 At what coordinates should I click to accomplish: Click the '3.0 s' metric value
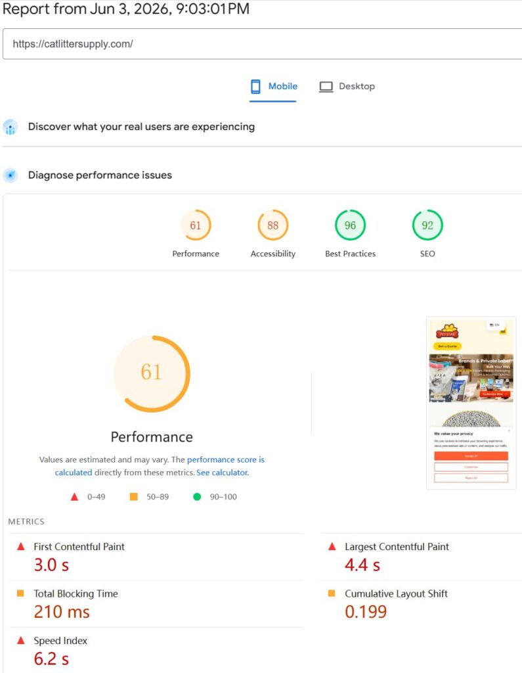point(51,565)
